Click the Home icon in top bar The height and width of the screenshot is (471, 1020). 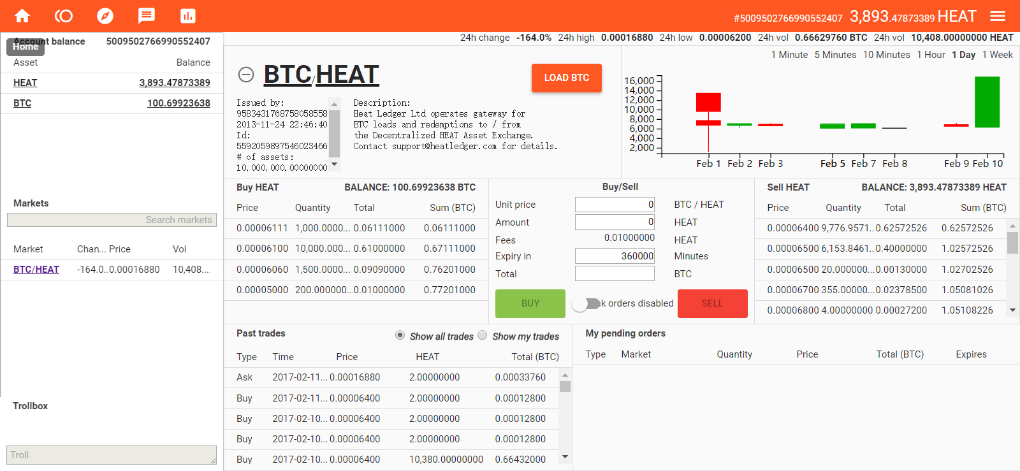(22, 16)
